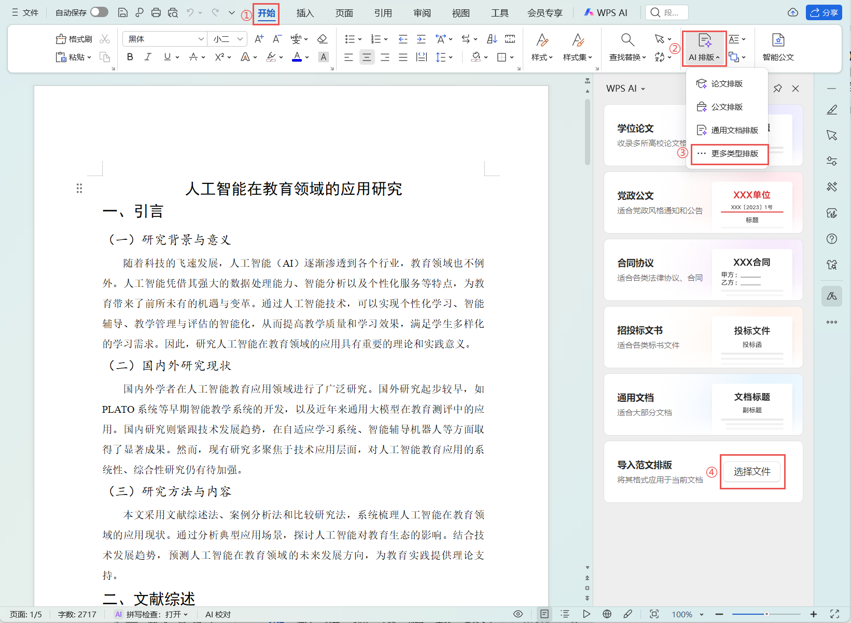Apply bold formatting with the B icon

point(130,57)
